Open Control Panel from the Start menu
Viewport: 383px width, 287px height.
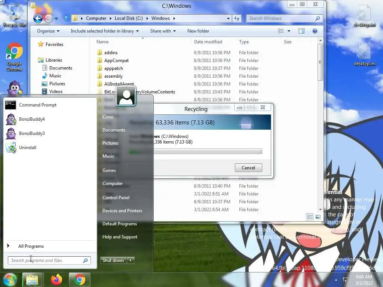pos(116,198)
